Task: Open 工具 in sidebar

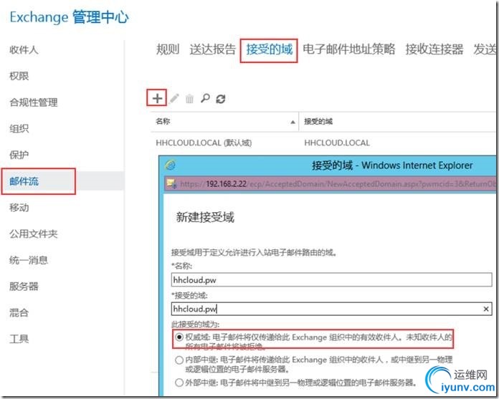Action: click(19, 339)
